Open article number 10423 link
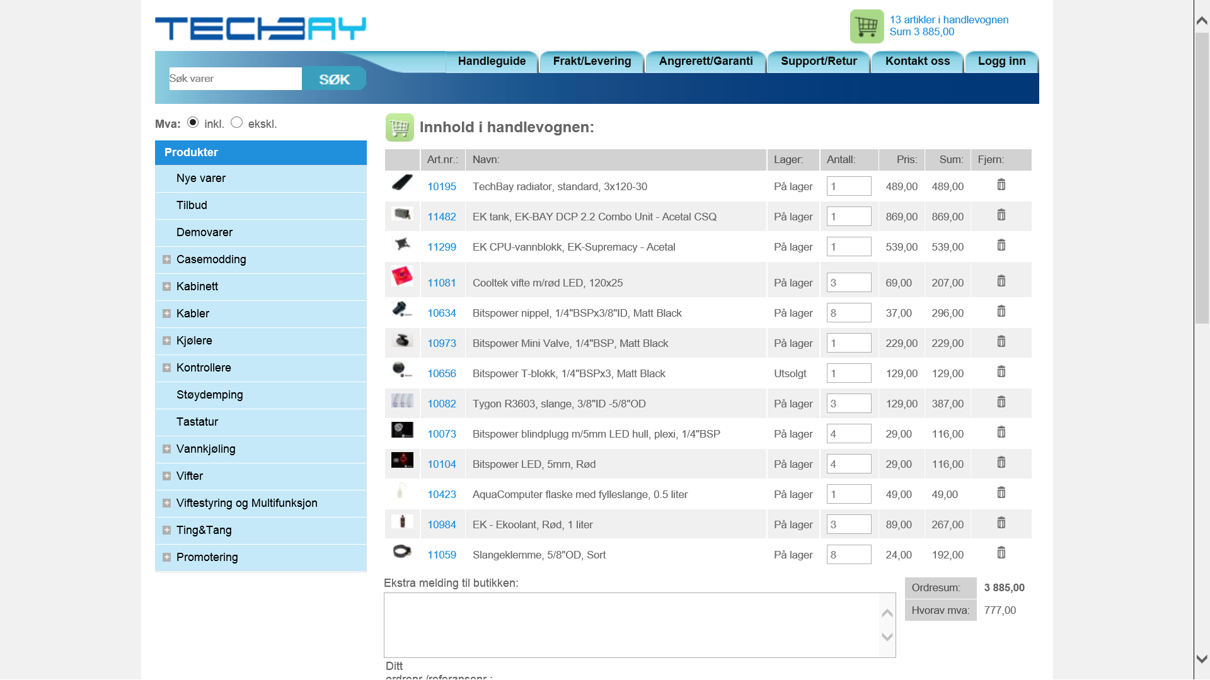 442,494
